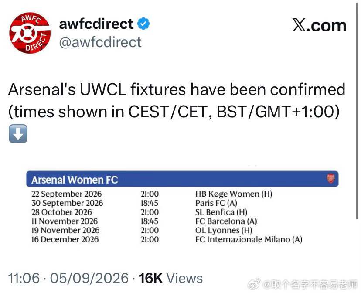Image resolution: width=361 pixels, height=293 pixels.
Task: Click the 16K Views counter
Action: (x=170, y=278)
